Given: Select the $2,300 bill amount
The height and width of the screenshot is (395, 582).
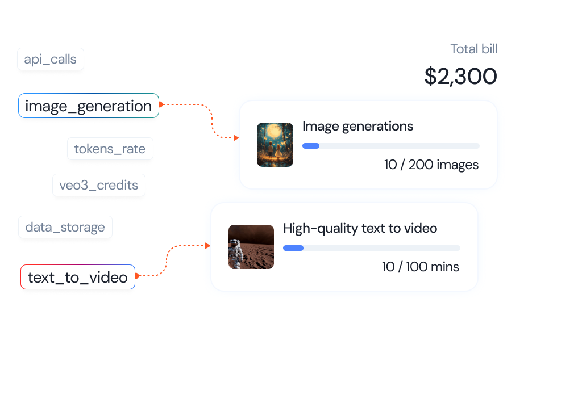Looking at the screenshot, I should [460, 77].
